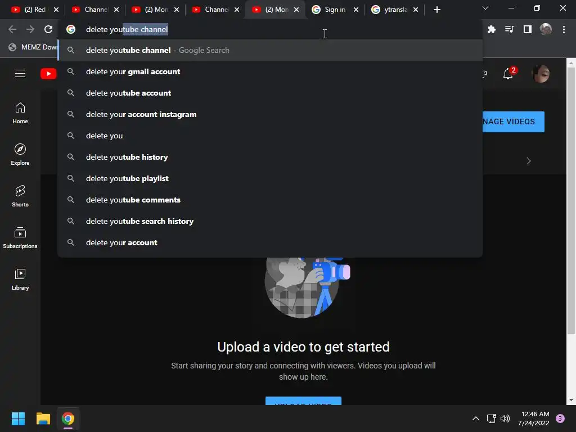Viewport: 576px width, 432px height.
Task: Open Chrome profile avatar
Action: tap(546, 29)
